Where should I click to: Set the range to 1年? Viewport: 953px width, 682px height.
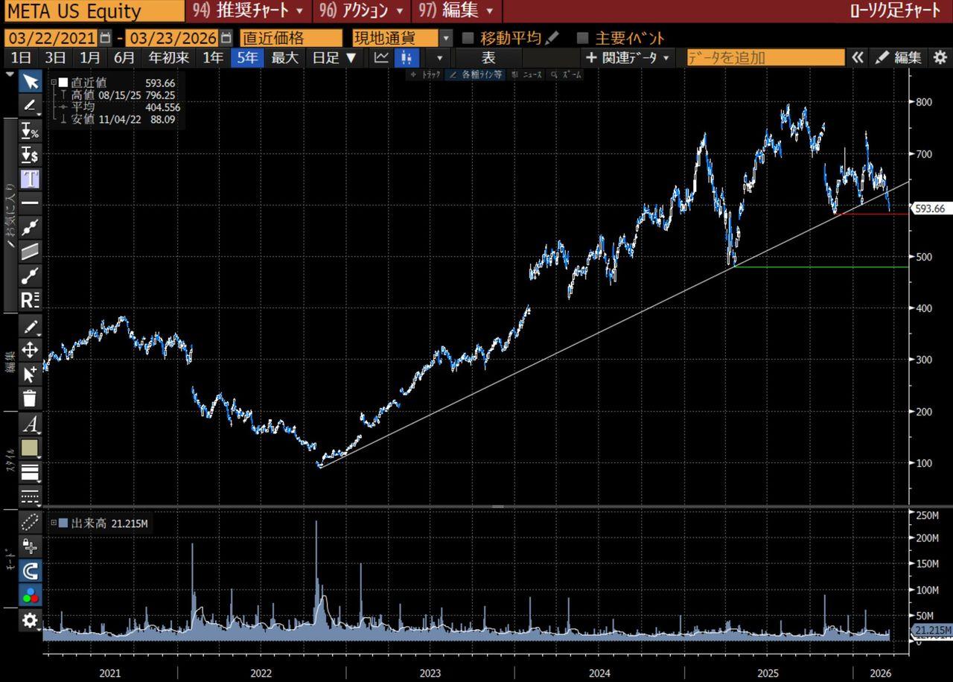point(213,57)
